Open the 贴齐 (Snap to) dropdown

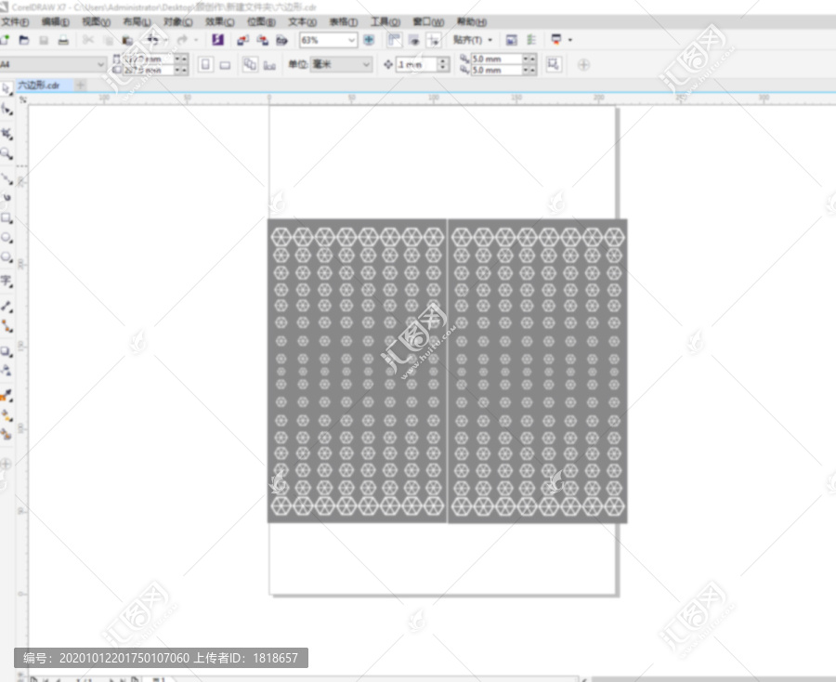pos(473,40)
